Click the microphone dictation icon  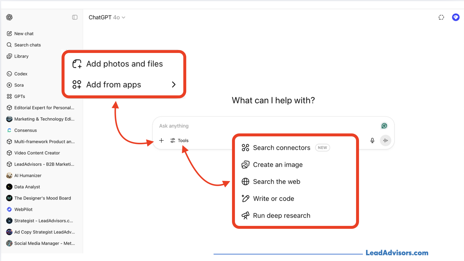372,140
